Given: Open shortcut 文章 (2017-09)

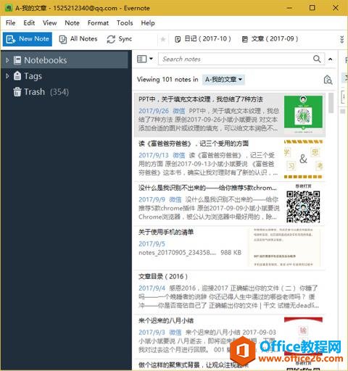Looking at the screenshot, I should click(270, 39).
